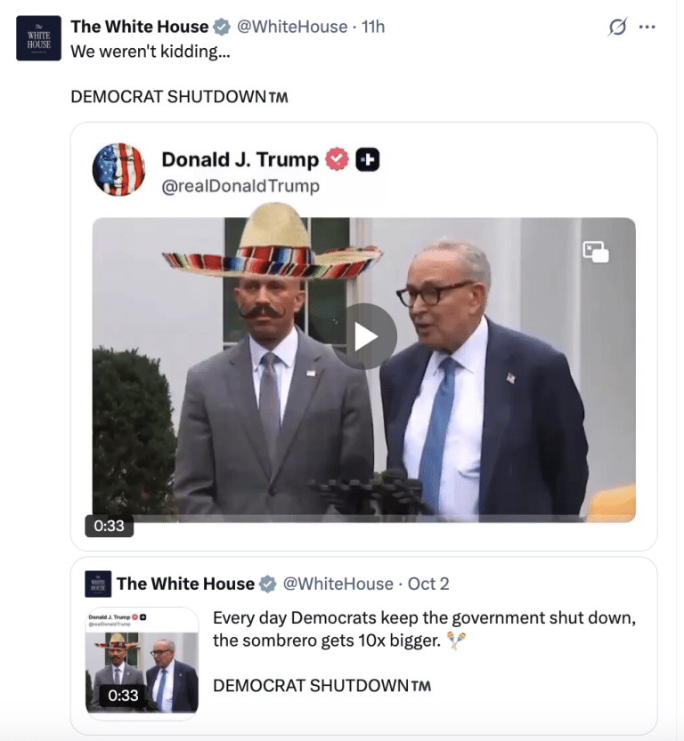
Task: Open the @realDonaldTrump handle
Action: 240,186
